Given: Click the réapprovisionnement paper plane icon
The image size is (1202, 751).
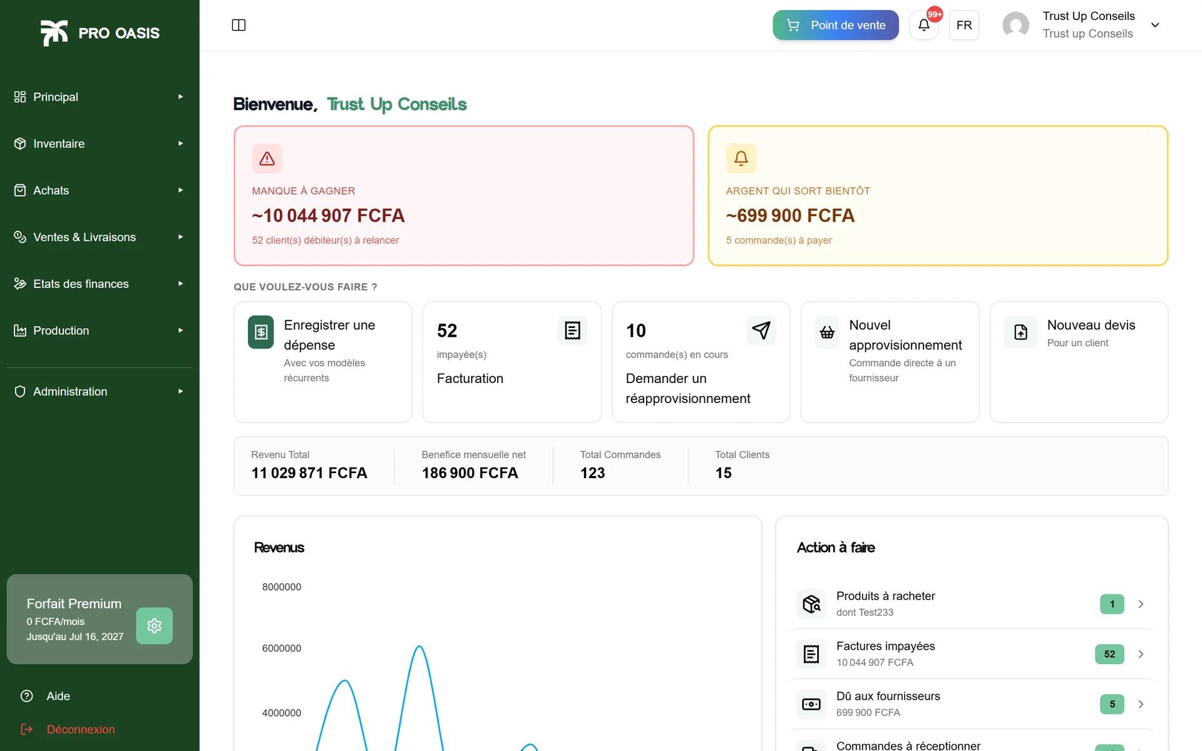Looking at the screenshot, I should click(761, 330).
